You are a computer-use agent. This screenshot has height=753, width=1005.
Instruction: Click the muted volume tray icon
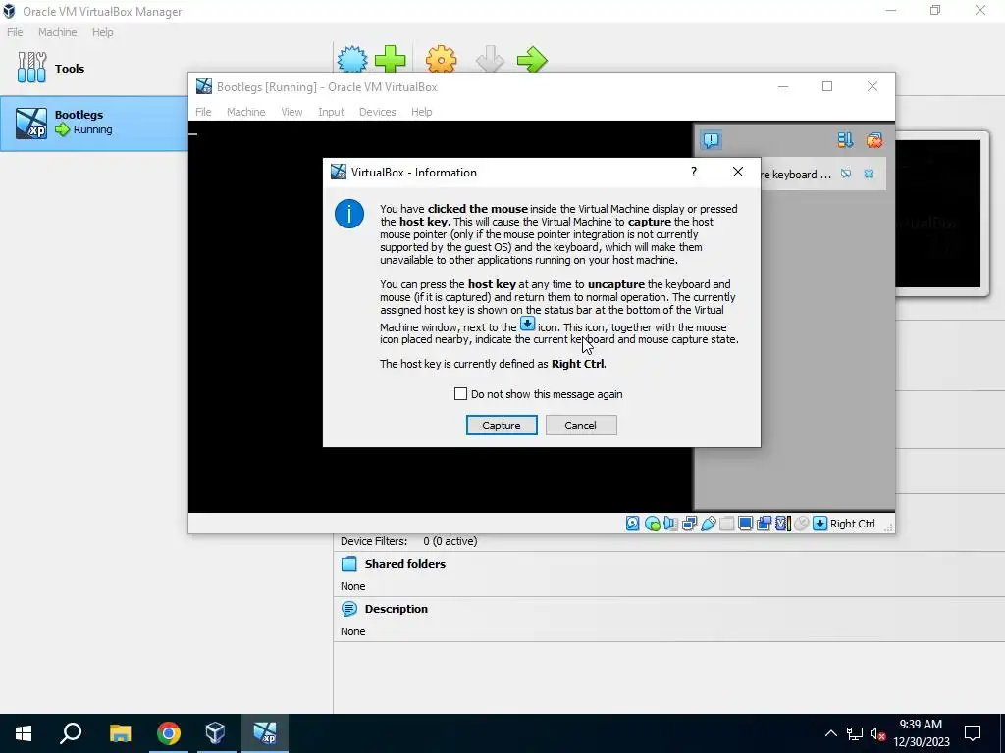click(877, 733)
